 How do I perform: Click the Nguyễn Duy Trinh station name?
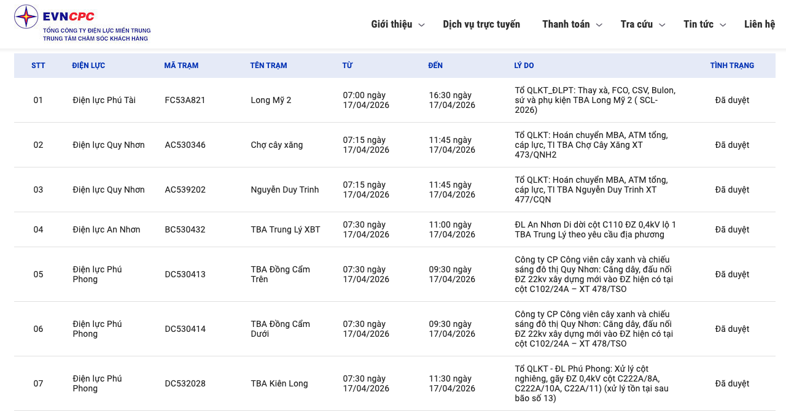(x=284, y=190)
